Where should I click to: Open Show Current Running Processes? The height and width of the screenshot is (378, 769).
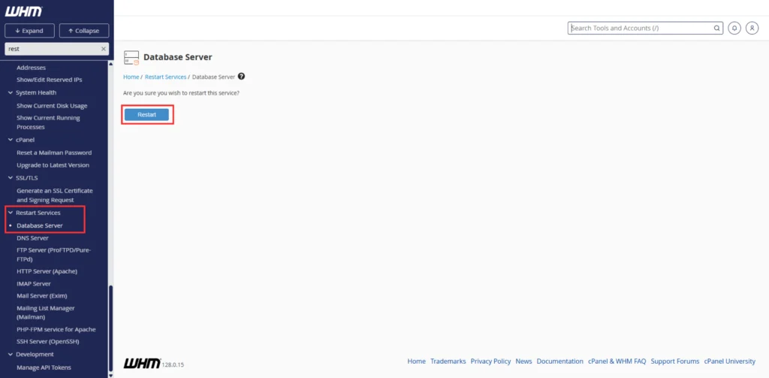pos(48,122)
